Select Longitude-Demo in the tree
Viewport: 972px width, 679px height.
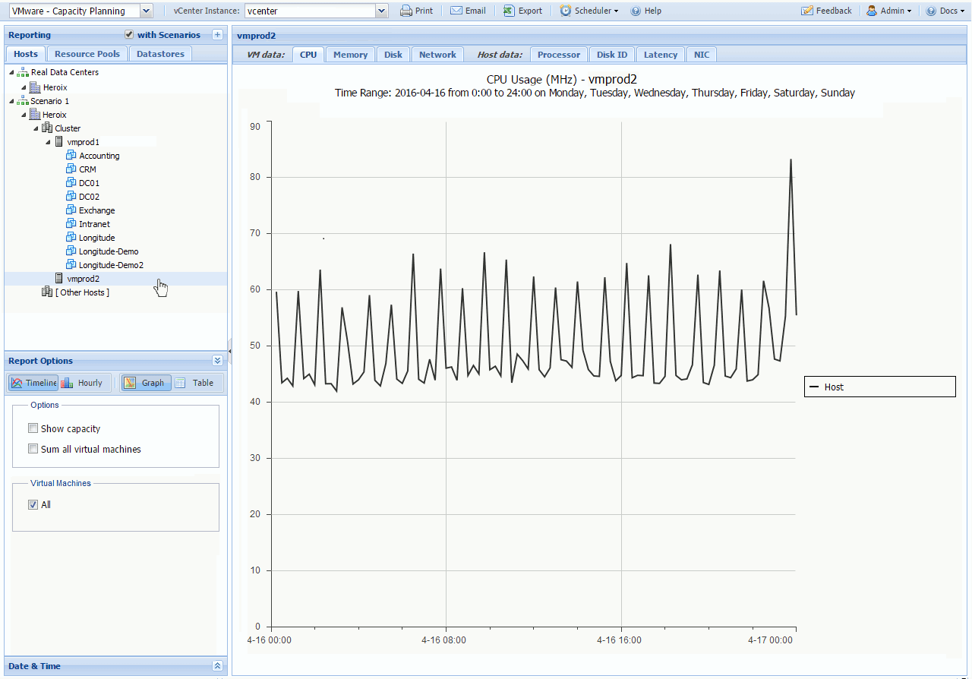click(109, 251)
